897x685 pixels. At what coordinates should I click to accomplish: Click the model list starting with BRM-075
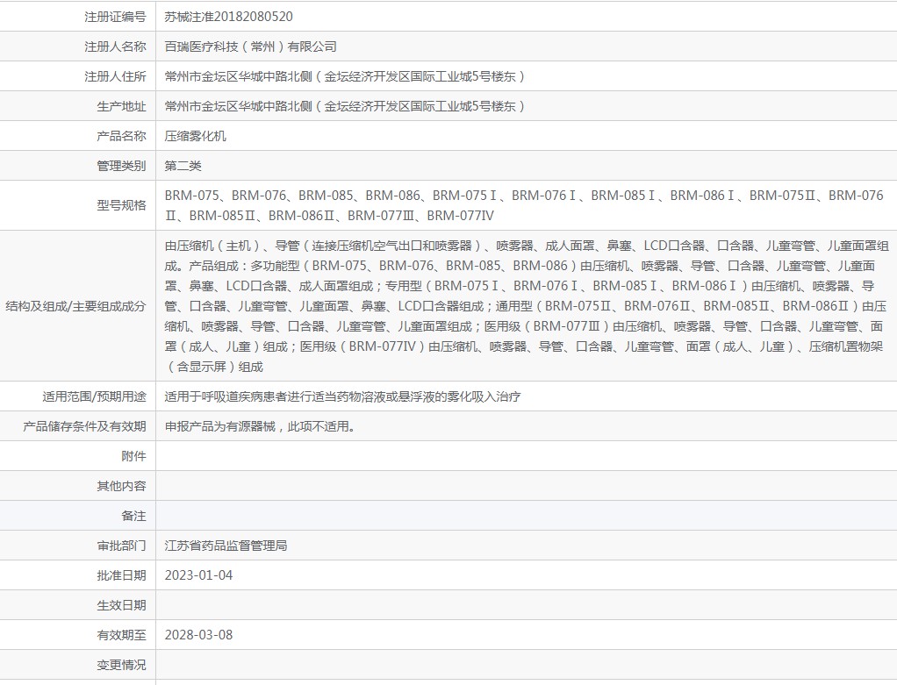point(524,205)
